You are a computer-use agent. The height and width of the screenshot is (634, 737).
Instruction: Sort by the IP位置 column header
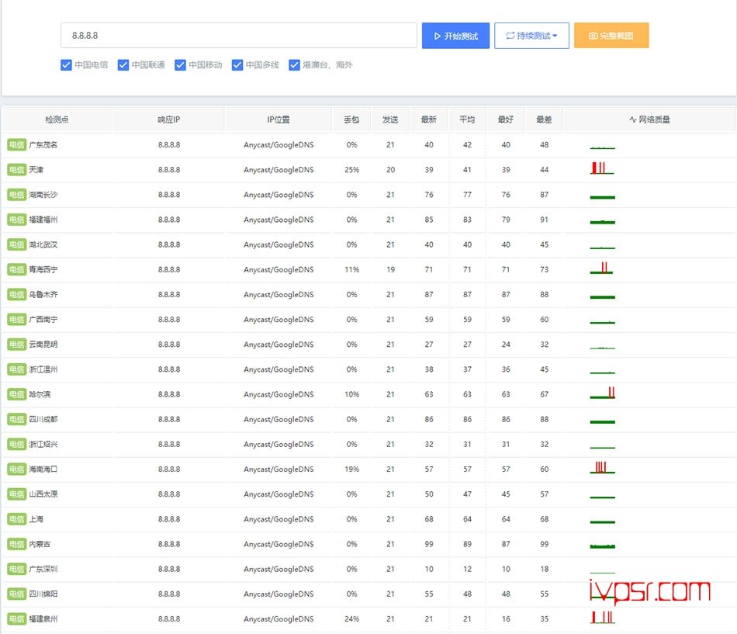tap(279, 120)
